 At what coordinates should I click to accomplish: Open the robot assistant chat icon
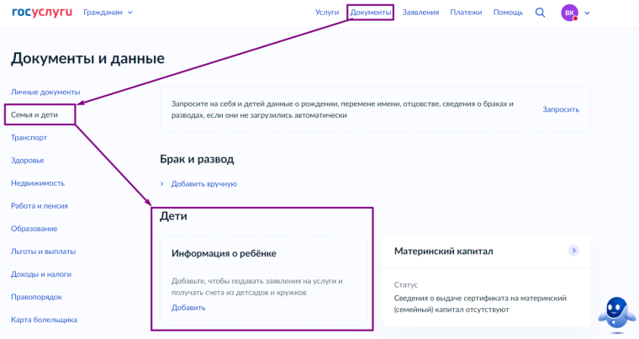coord(617,313)
